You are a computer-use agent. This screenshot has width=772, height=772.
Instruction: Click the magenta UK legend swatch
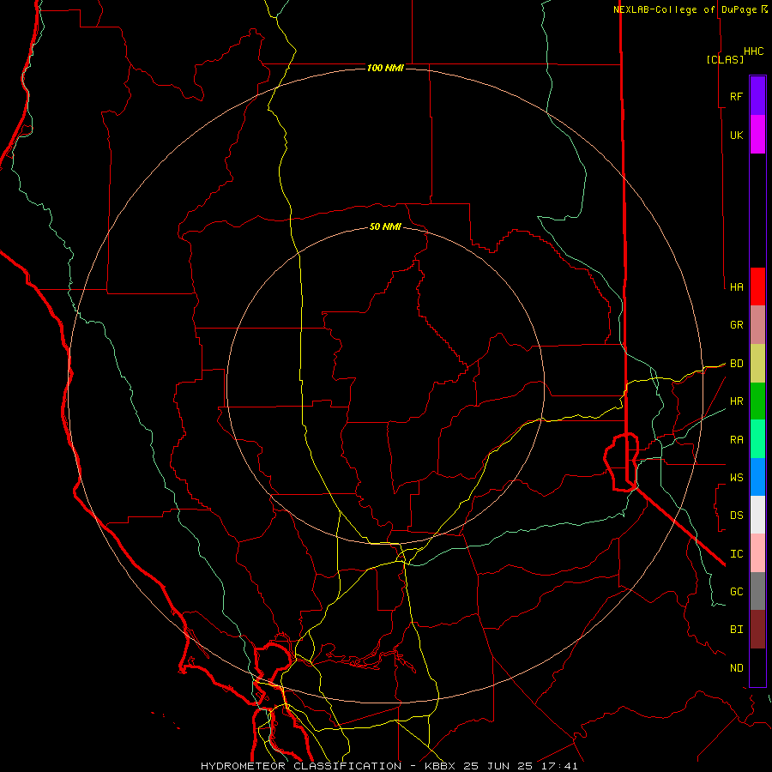[x=757, y=135]
